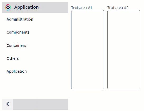Place cursor at bottom of Text area #2
Image resolution: width=144 pixels, height=111 pixels.
point(124,86)
